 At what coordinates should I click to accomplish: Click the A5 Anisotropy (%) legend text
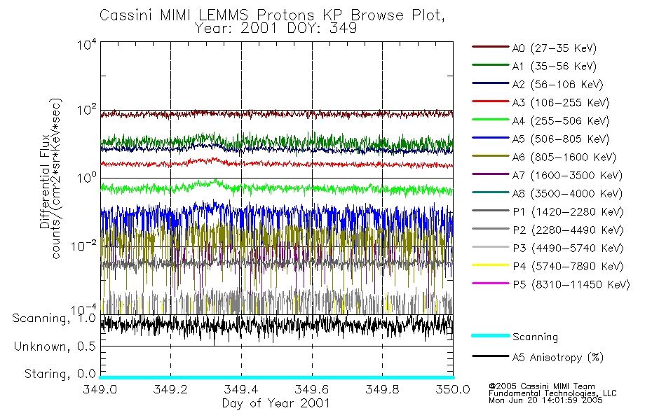click(558, 358)
